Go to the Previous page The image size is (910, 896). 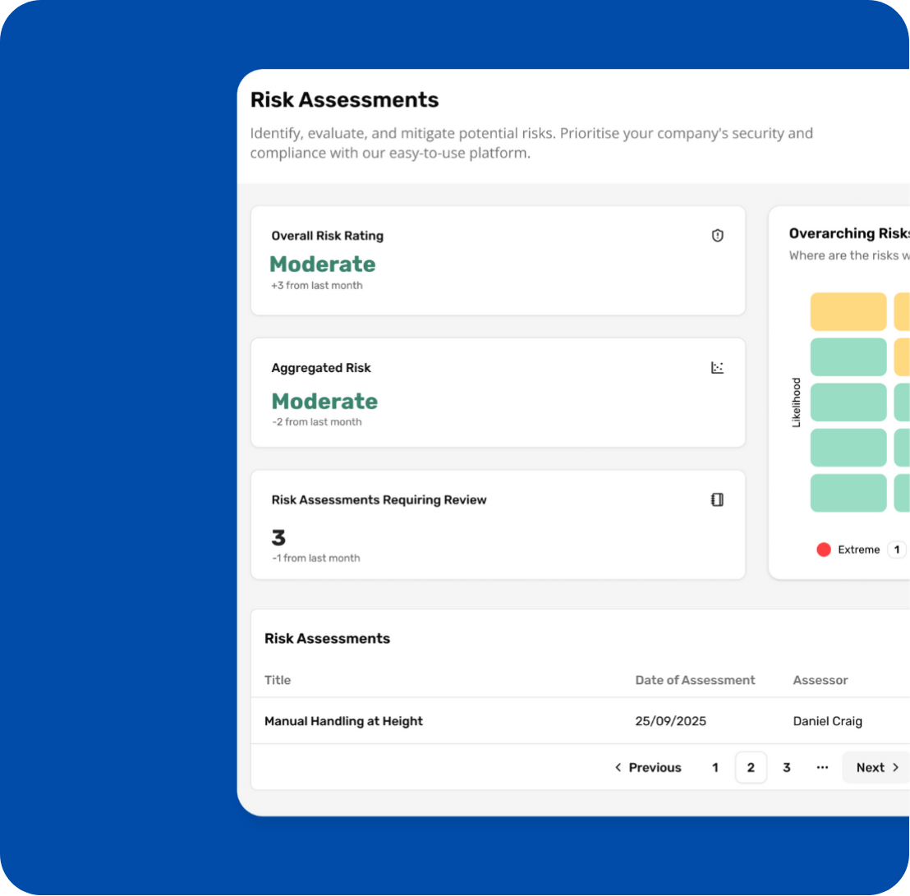pyautogui.click(x=648, y=767)
